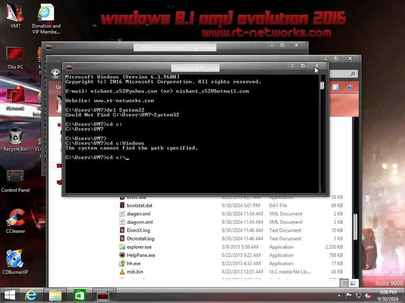Click VLC media file type cell
This screenshot has height=303, width=405.
point(290,271)
